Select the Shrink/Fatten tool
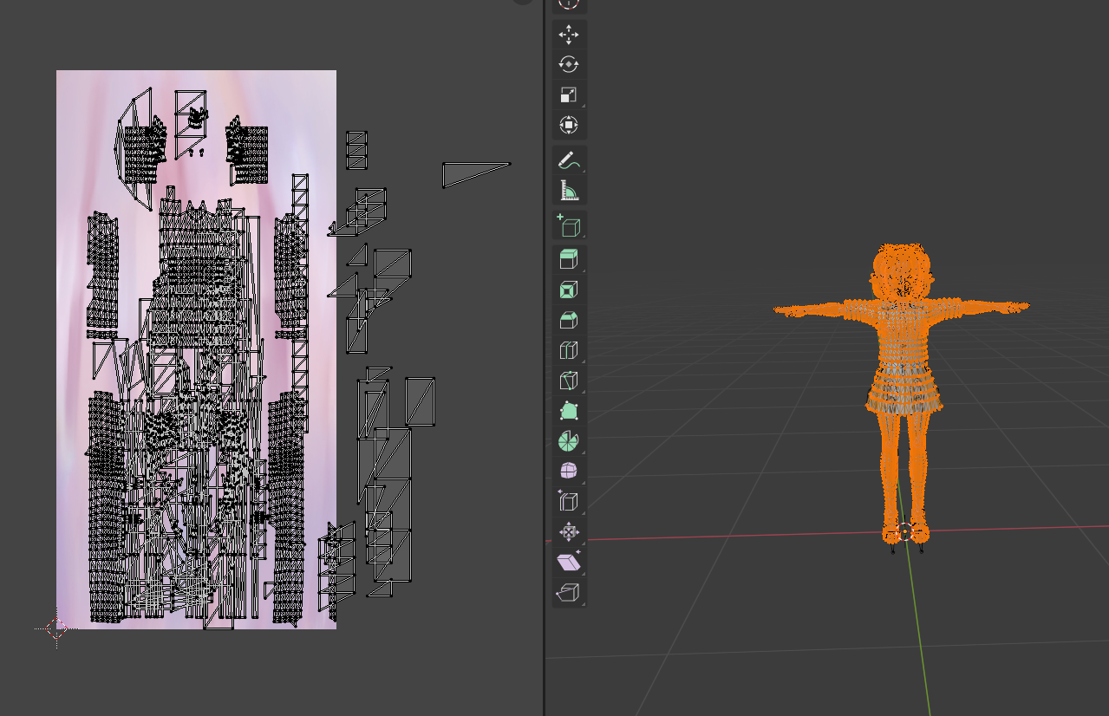 click(569, 532)
